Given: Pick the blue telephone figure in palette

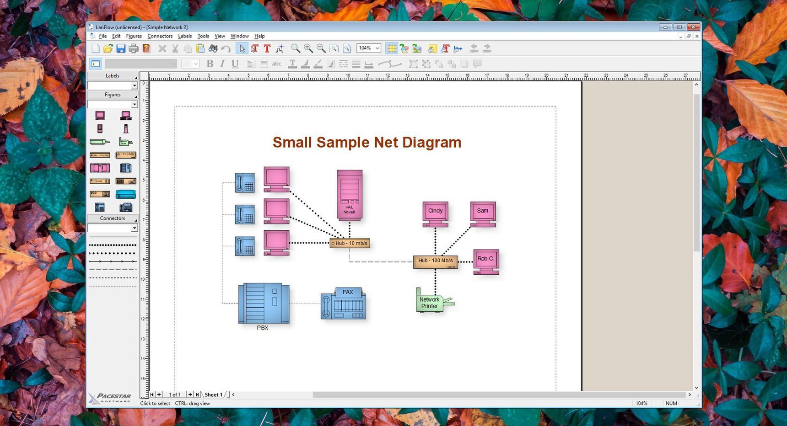Looking at the screenshot, I should tap(100, 208).
